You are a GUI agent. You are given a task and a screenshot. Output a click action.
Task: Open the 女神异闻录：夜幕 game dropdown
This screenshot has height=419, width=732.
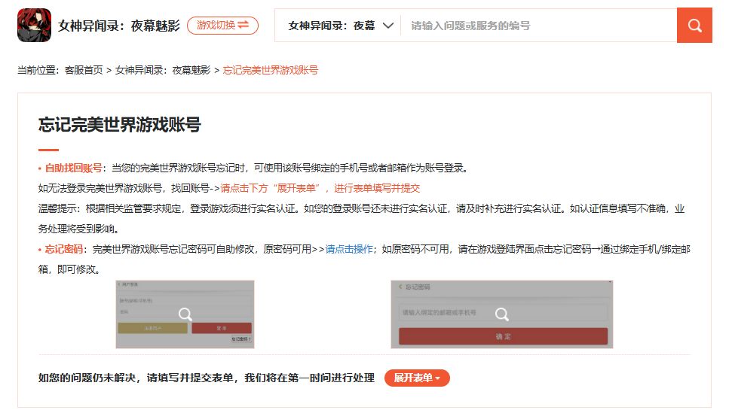tap(340, 26)
